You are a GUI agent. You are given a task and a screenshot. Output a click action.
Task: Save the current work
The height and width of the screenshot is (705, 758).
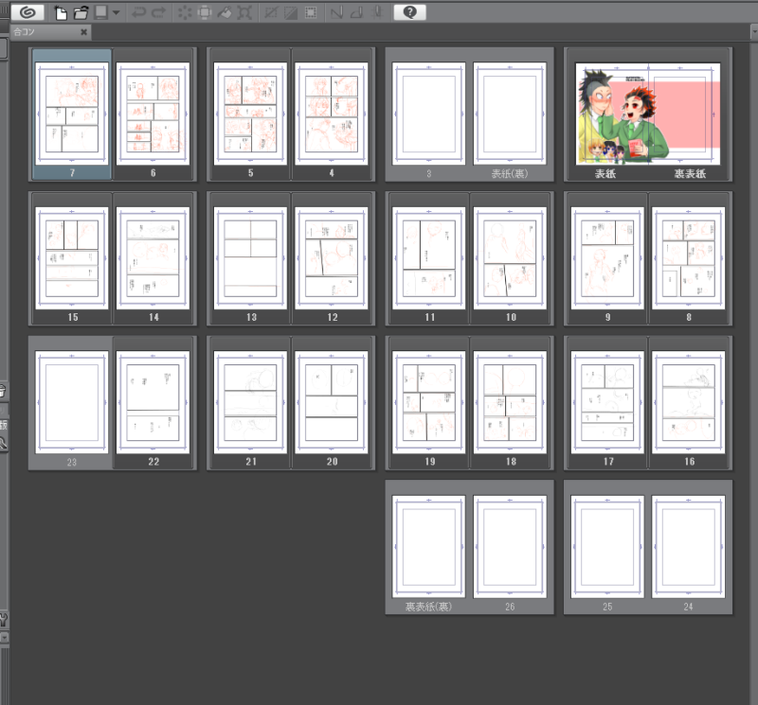[x=101, y=12]
